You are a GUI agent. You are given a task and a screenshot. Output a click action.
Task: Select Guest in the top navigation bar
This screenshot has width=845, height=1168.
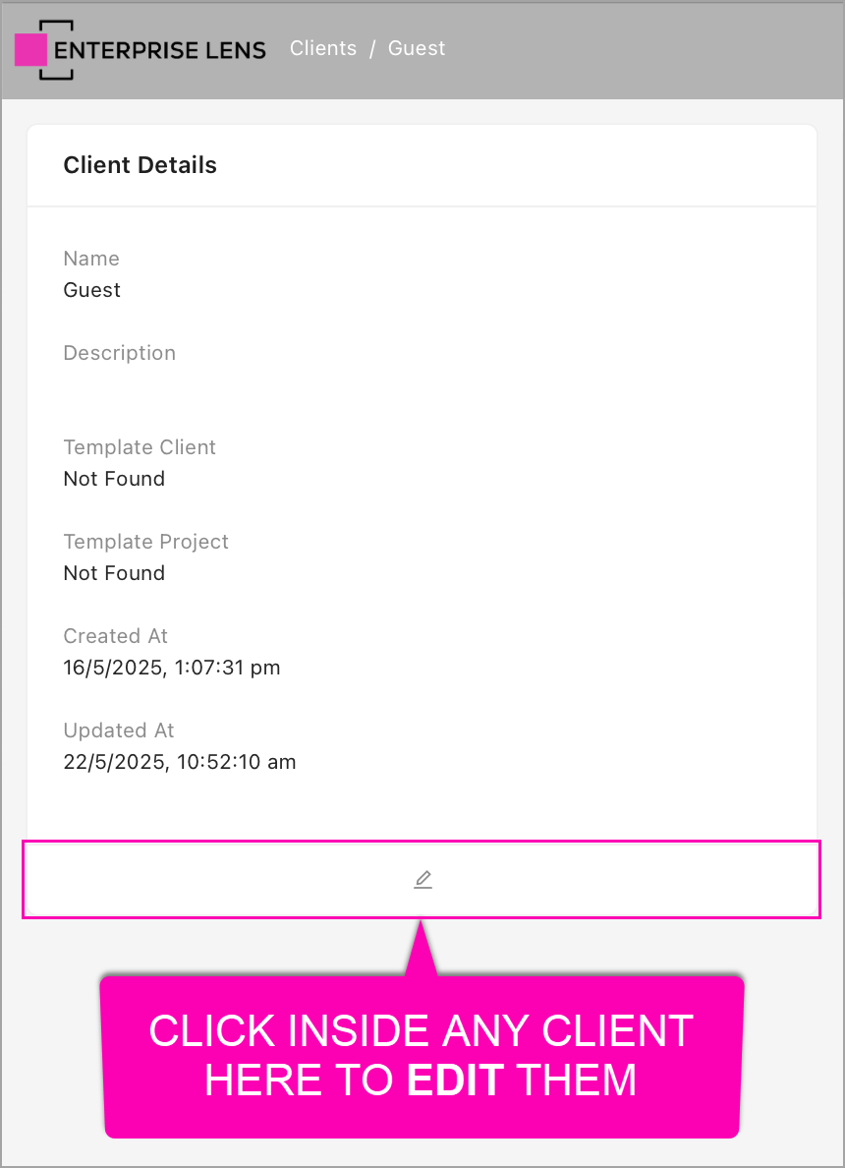tap(417, 47)
